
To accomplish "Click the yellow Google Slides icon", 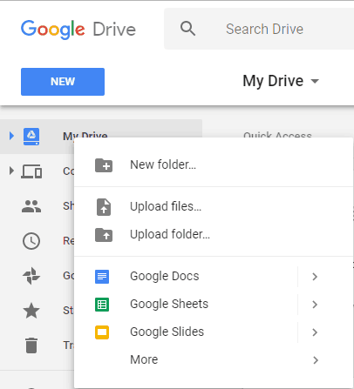I will [x=102, y=332].
